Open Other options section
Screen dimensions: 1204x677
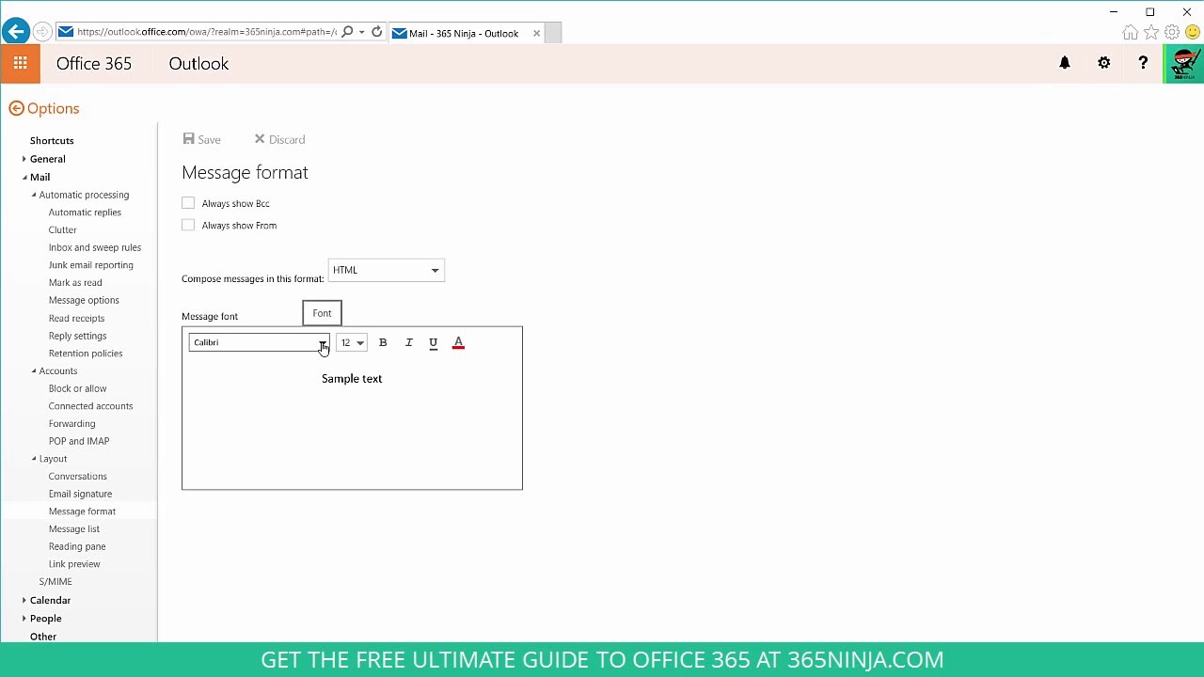click(43, 637)
